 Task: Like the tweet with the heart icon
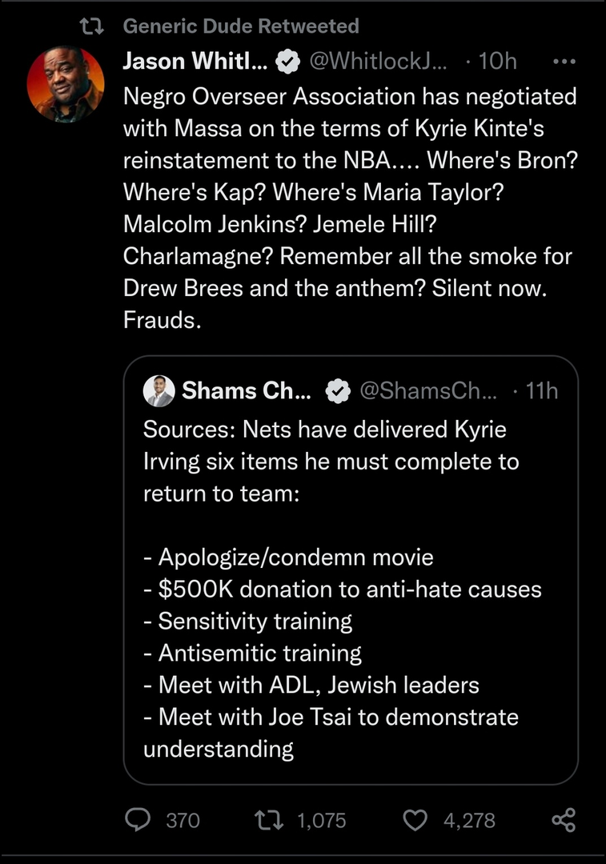click(x=415, y=820)
